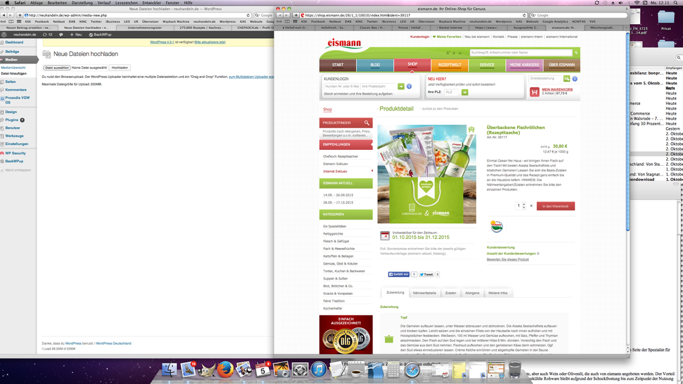The width and height of the screenshot is (683, 384).
Task: Click the Mein Warenkorb link
Action: pyautogui.click(x=557, y=90)
